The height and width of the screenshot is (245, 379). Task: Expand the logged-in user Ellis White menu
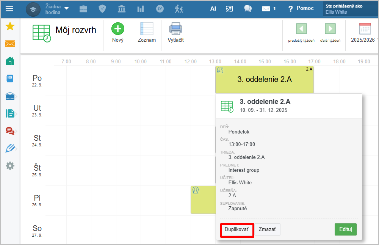pyautogui.click(x=350, y=9)
